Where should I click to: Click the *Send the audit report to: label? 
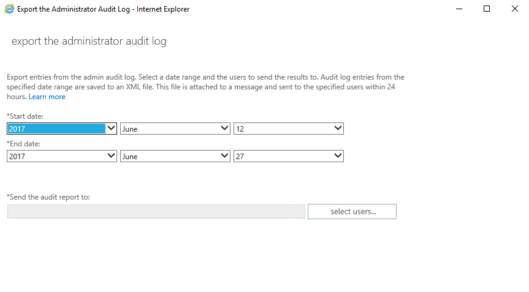[48, 197]
